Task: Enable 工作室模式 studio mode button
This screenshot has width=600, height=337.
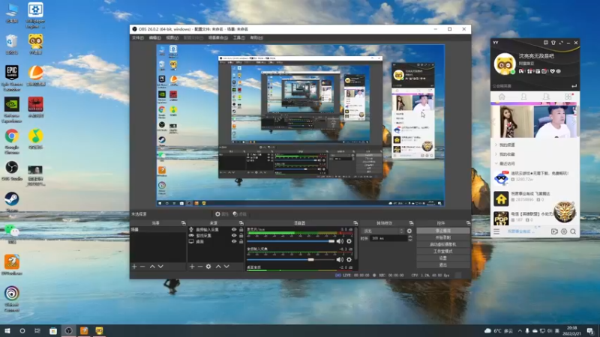Action: pyautogui.click(x=443, y=252)
